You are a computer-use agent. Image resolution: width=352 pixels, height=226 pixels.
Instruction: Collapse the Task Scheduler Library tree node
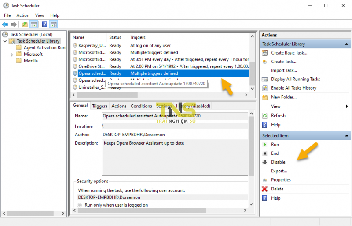pyautogui.click(x=5, y=41)
